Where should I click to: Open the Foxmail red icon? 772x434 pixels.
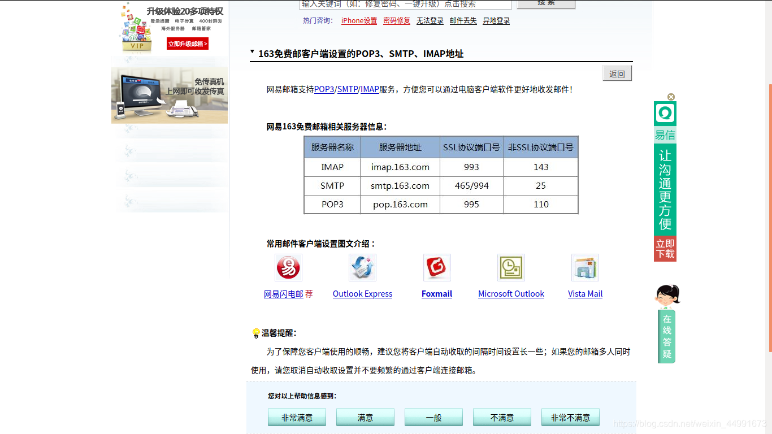coord(437,268)
